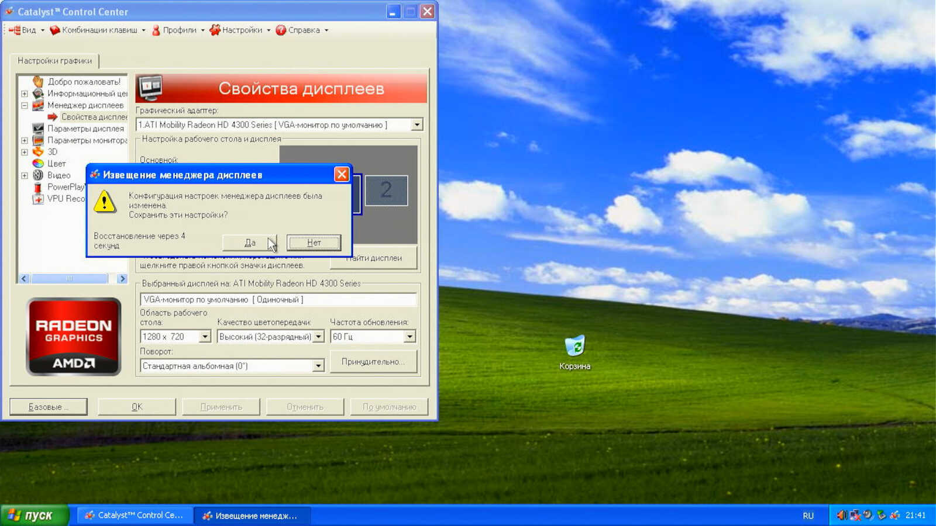This screenshot has width=936, height=526.
Task: Click the RU language indicator
Action: coord(808,515)
